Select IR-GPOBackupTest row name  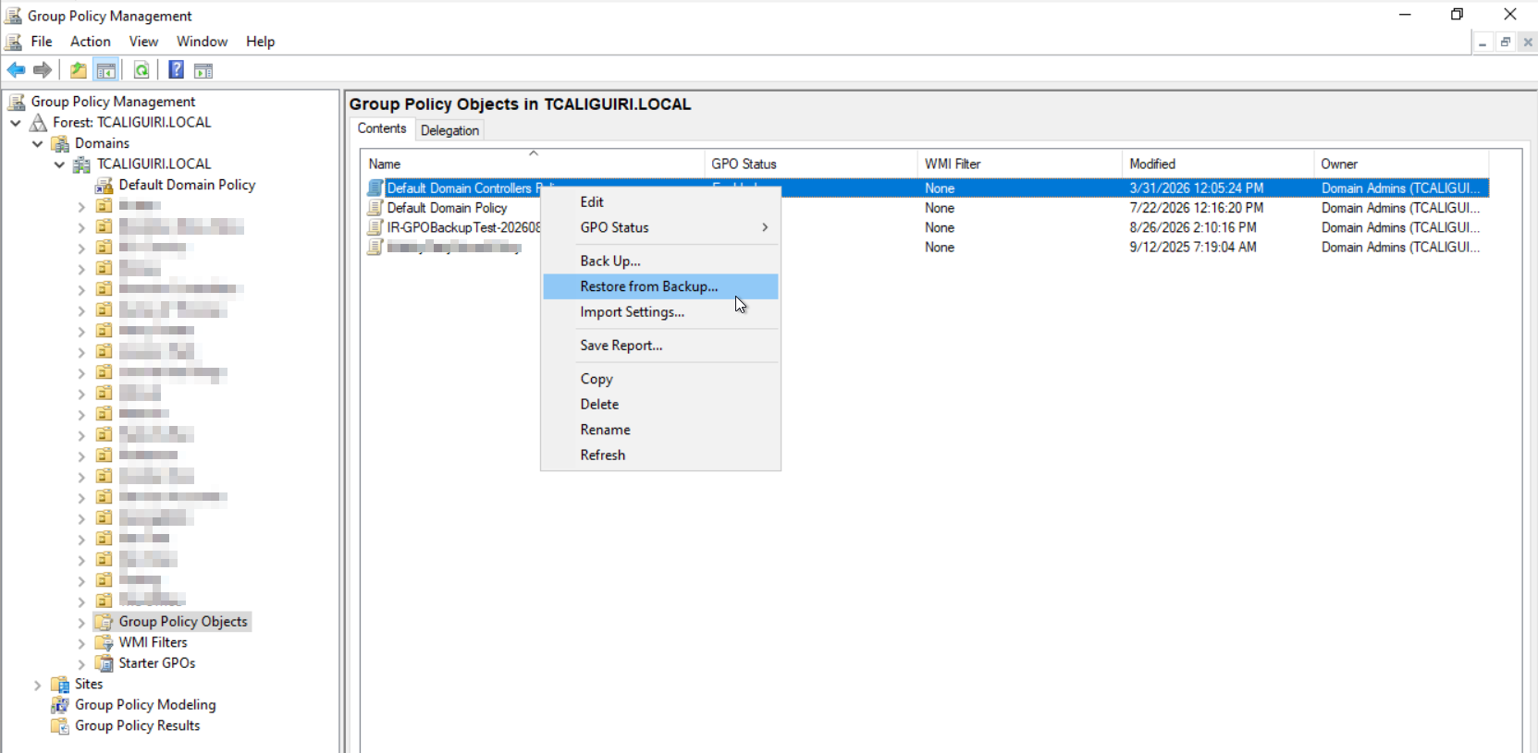point(463,227)
